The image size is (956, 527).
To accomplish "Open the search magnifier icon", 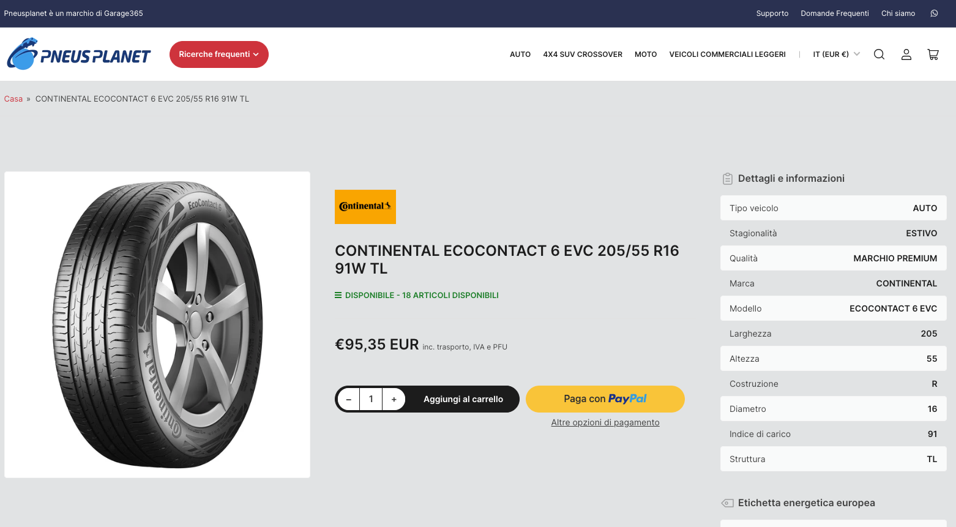I will [879, 54].
